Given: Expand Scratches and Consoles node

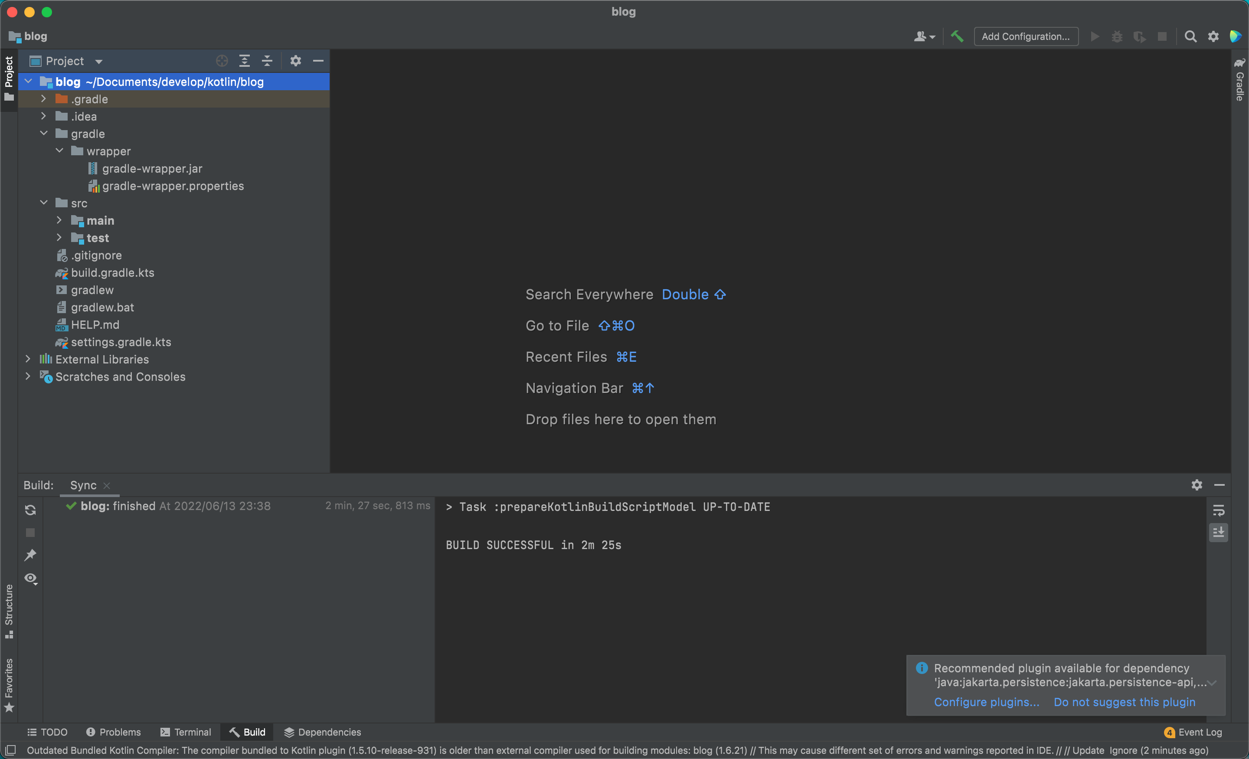Looking at the screenshot, I should [28, 376].
